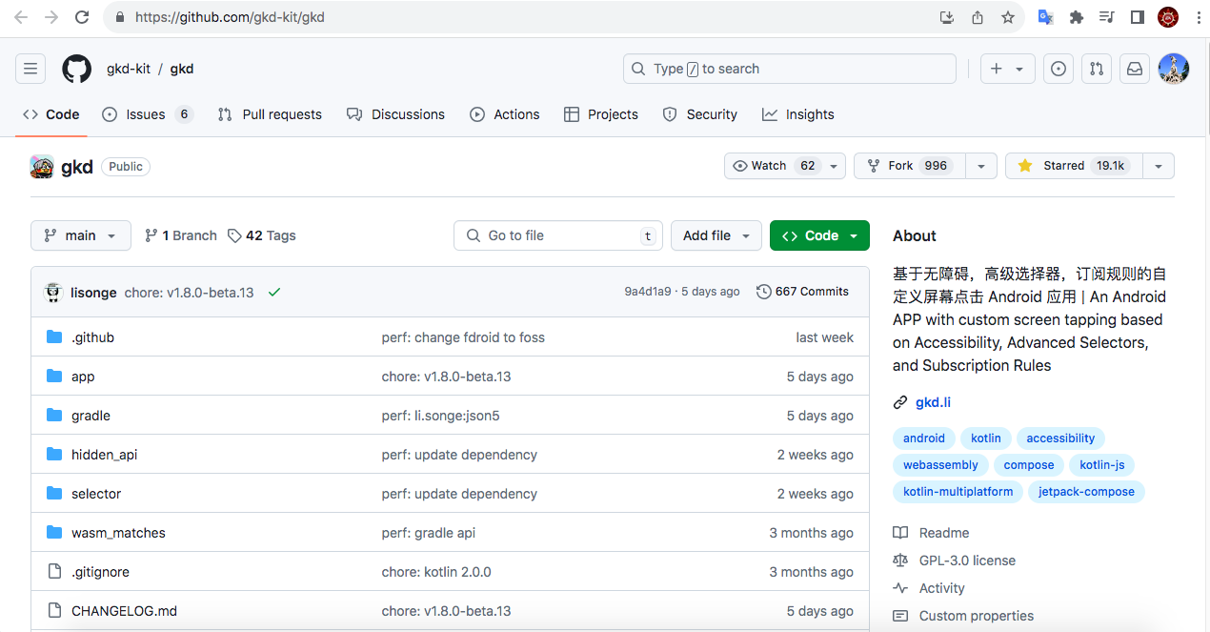Open the 42 Tags link

pos(262,235)
